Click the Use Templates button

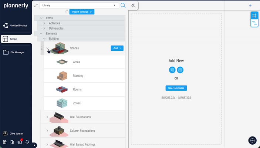click(176, 88)
